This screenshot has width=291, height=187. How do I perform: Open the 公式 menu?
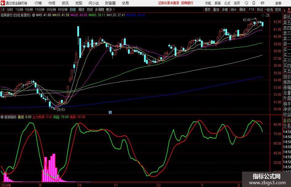pyautogui.click(x=227, y=3)
